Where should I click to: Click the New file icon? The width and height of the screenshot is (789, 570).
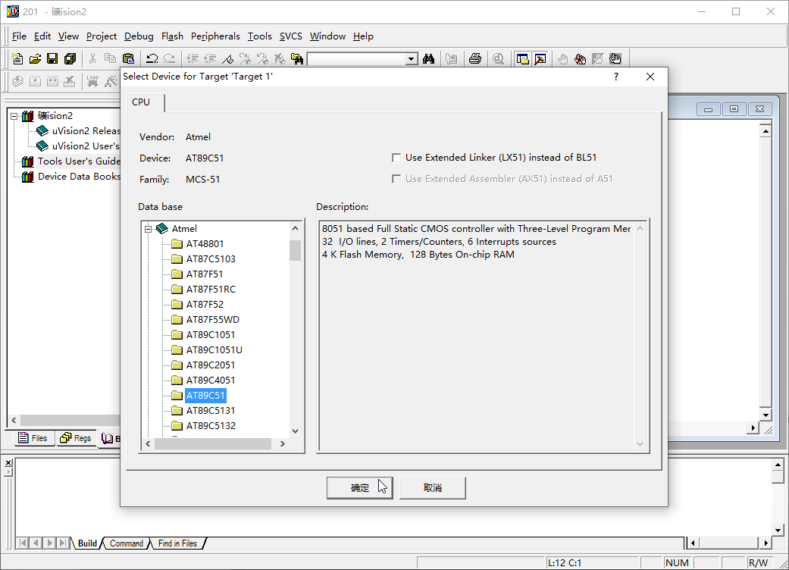pos(17,59)
